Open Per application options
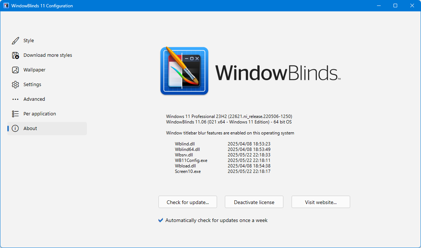Screen dimensions: 421x248 tap(47, 114)
